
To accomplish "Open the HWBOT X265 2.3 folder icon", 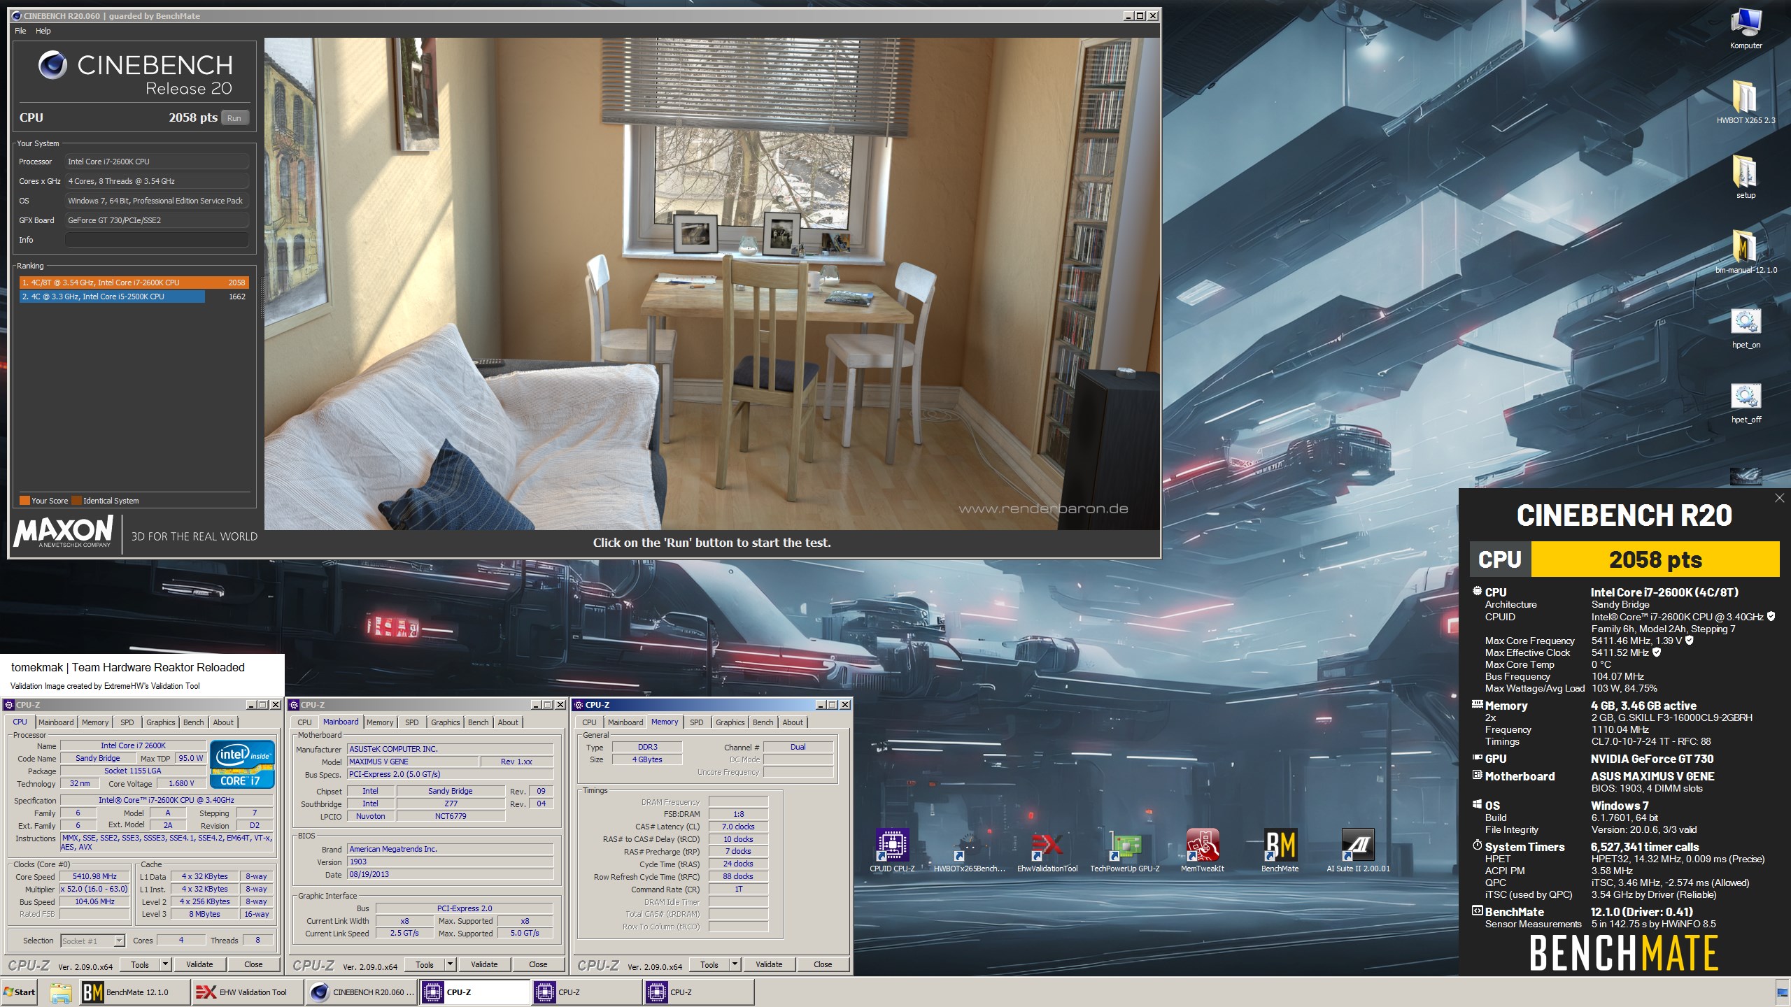I will click(1746, 102).
